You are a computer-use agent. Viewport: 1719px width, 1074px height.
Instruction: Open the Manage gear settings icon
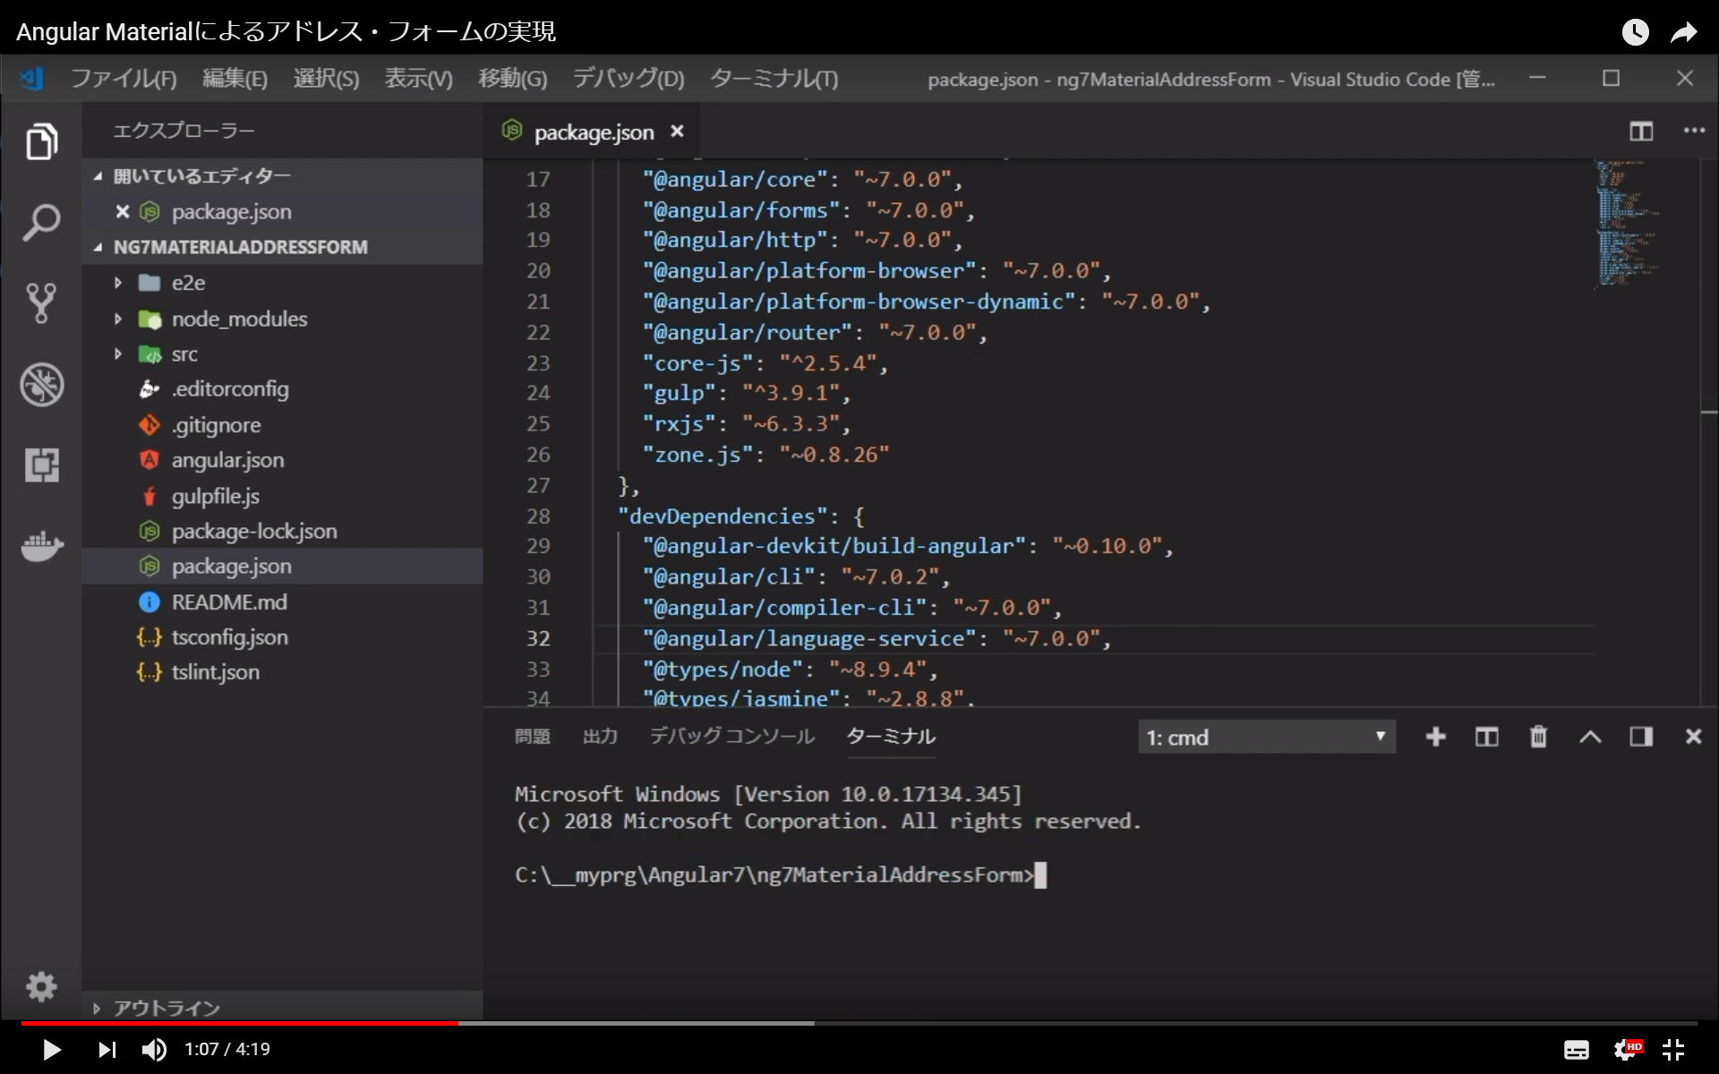41,986
